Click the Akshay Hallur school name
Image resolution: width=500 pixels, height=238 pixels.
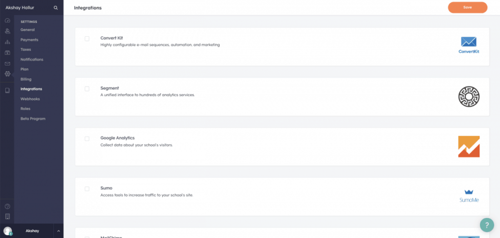point(20,8)
